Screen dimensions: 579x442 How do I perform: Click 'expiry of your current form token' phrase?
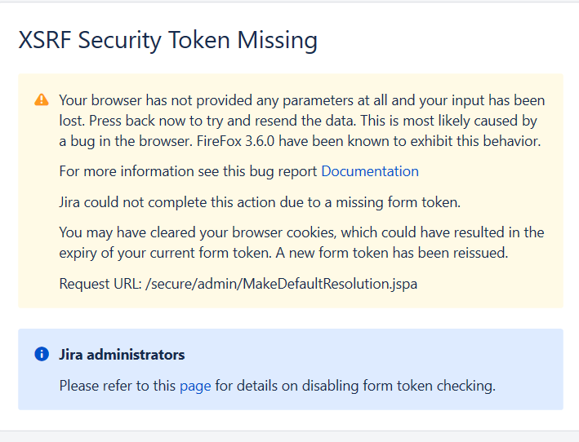point(163,253)
